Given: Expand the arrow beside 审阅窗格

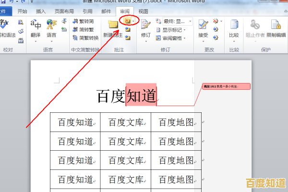Looking at the screenshot, I should tap(185, 38).
